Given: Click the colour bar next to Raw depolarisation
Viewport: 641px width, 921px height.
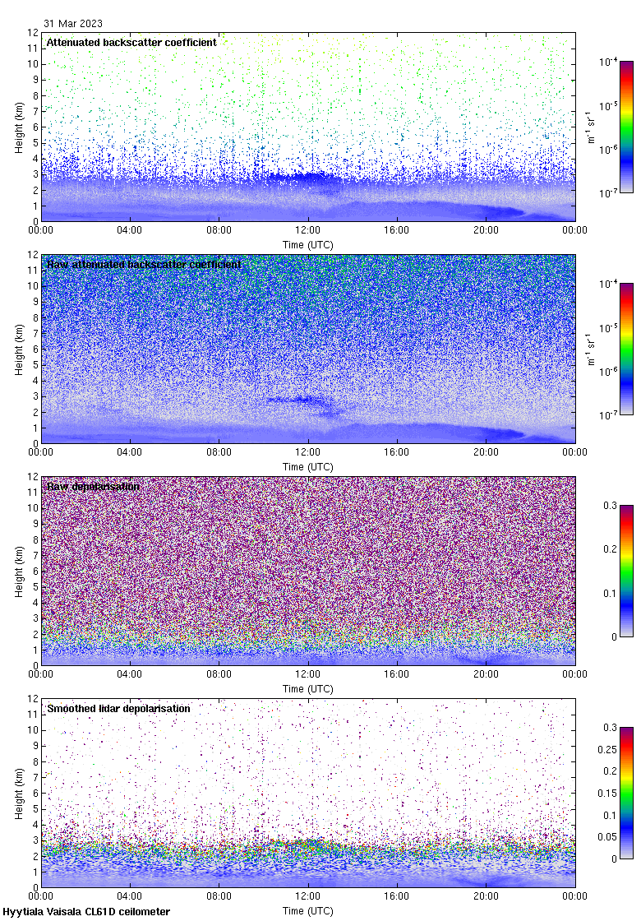Looking at the screenshot, I should tap(626, 571).
